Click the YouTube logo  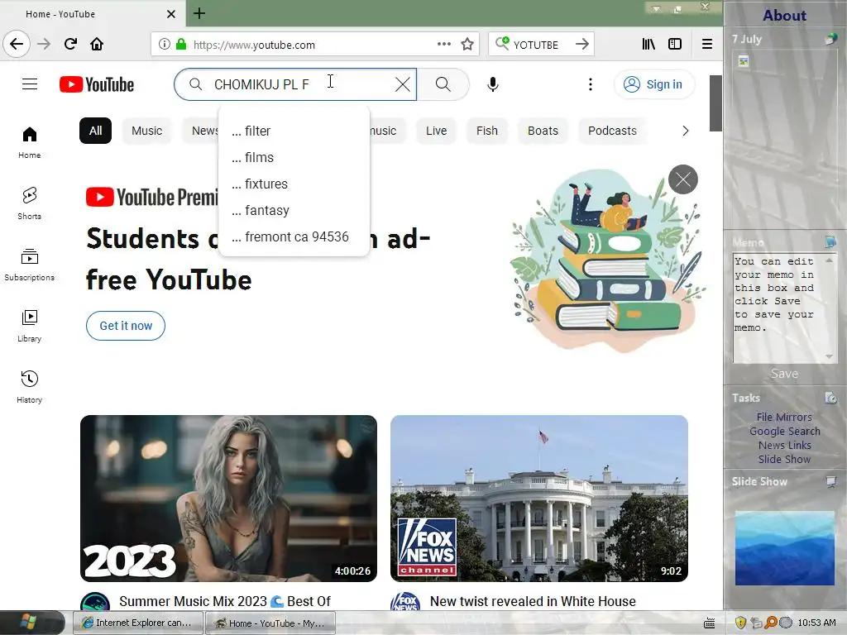97,84
